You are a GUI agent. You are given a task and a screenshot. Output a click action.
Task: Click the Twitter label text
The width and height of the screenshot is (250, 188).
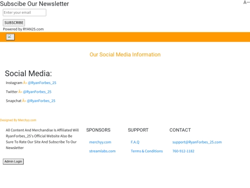tap(12, 92)
